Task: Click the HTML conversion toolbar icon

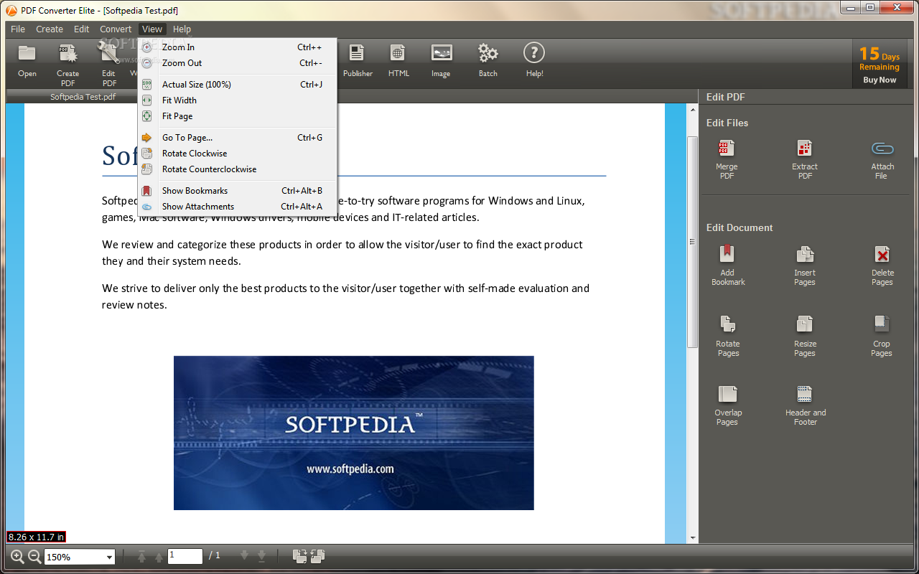Action: click(x=398, y=52)
